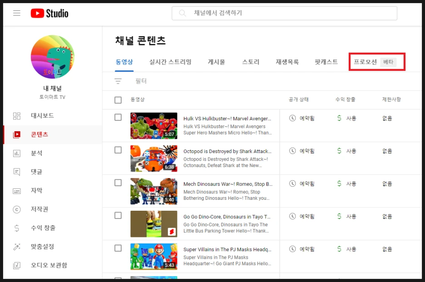Screen dimensions: 425x282
Task: Switch to the 프로모션 베타 tab
Action: 375,62
